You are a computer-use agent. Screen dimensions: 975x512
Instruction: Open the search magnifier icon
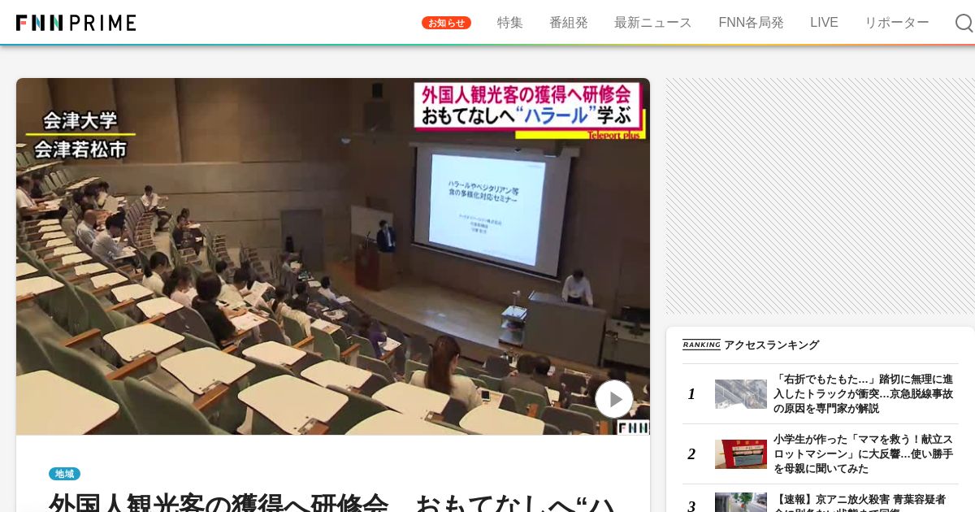tap(964, 23)
